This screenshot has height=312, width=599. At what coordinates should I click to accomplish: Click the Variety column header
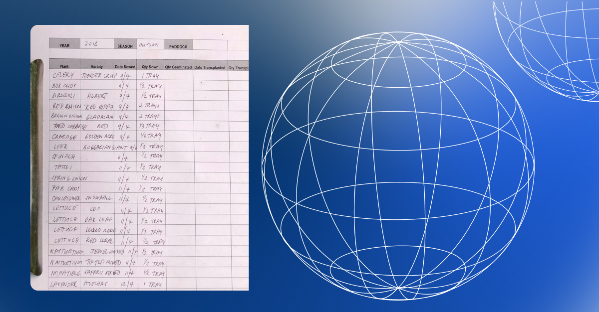97,66
